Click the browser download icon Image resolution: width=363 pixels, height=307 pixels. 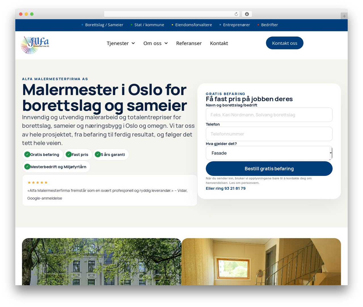(247, 14)
